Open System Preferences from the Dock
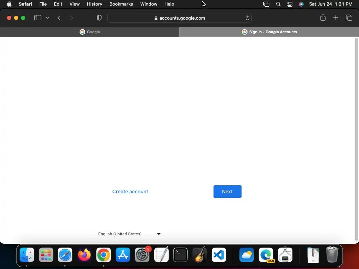 coord(142,255)
